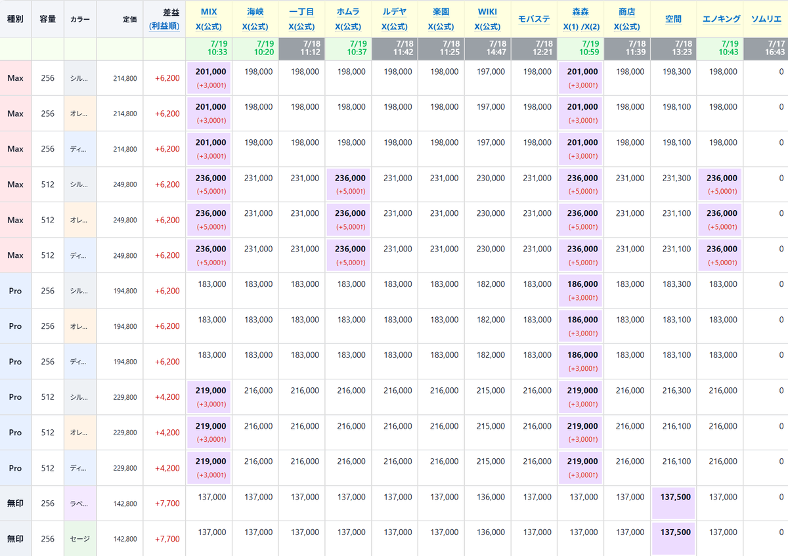Open the WIKI shop header link
Image resolution: width=788 pixels, height=556 pixels.
tap(487, 12)
